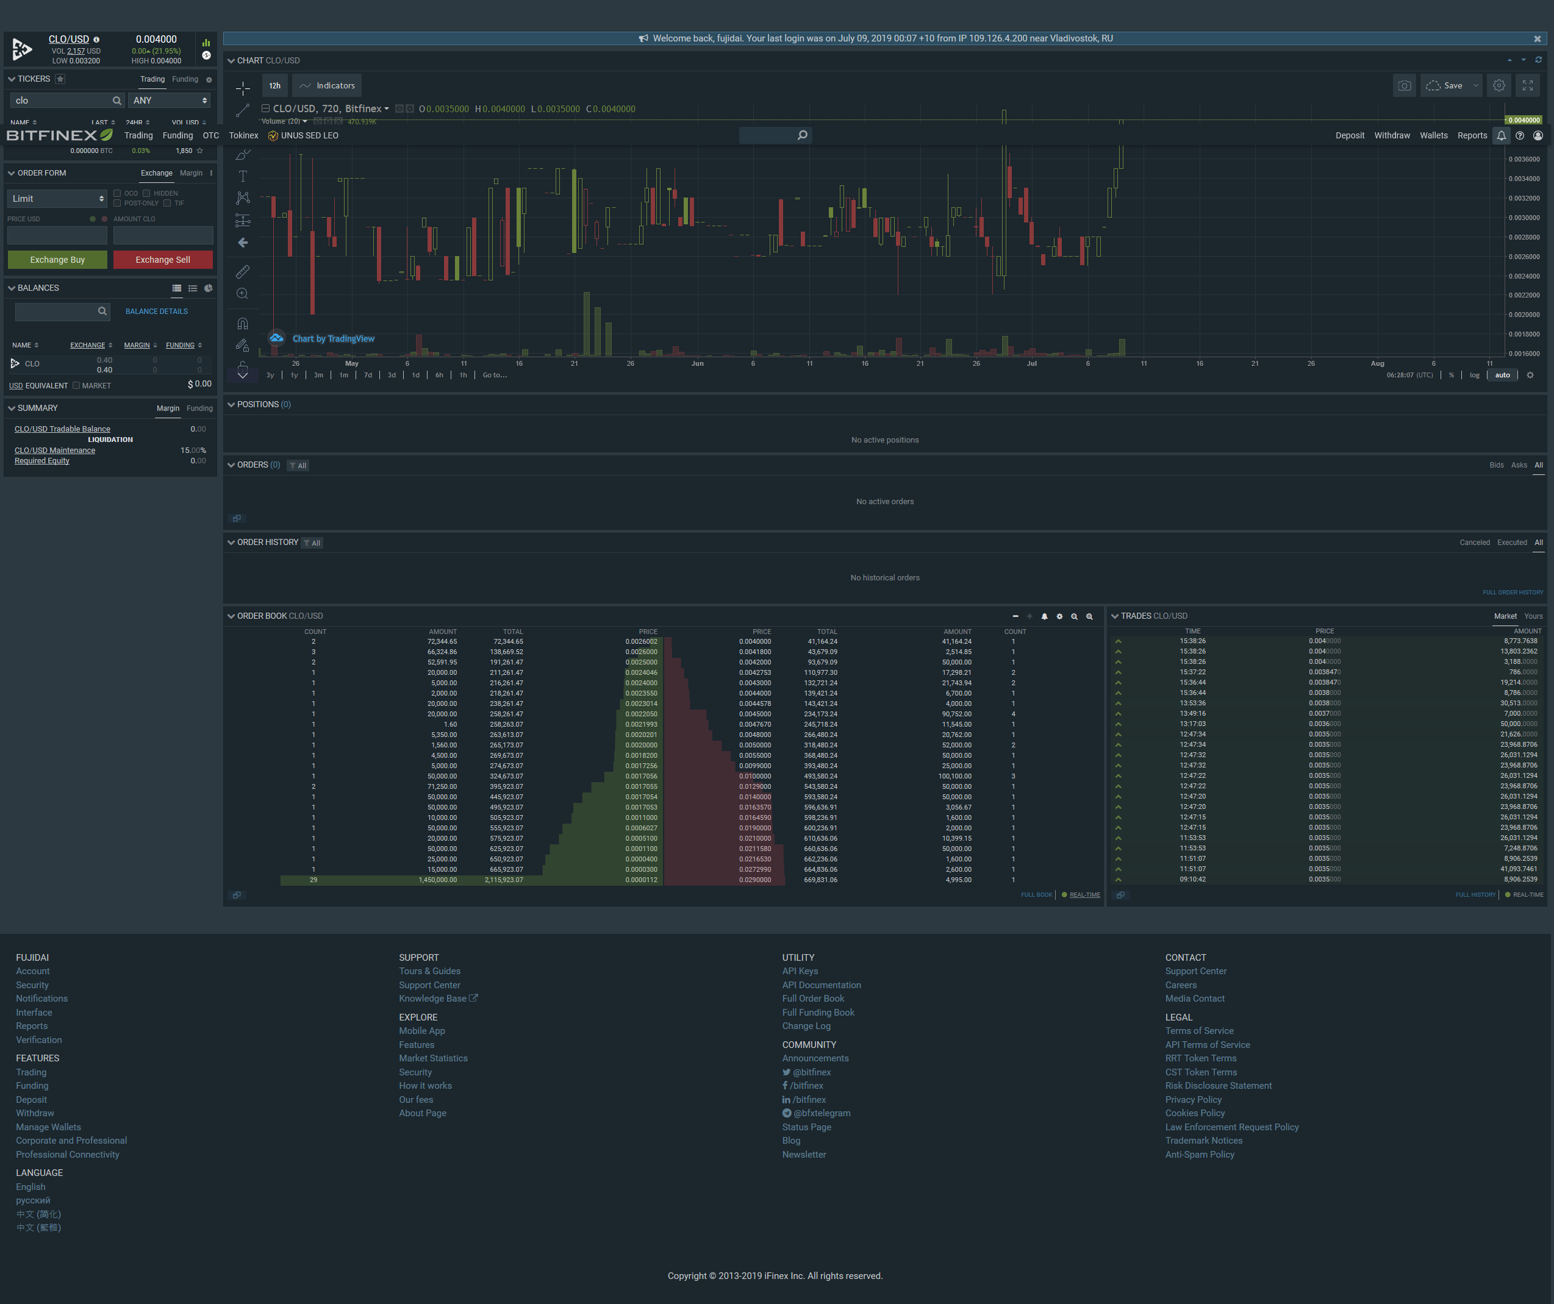The height and width of the screenshot is (1304, 1554).
Task: Click the balances search field
Action: tap(63, 312)
